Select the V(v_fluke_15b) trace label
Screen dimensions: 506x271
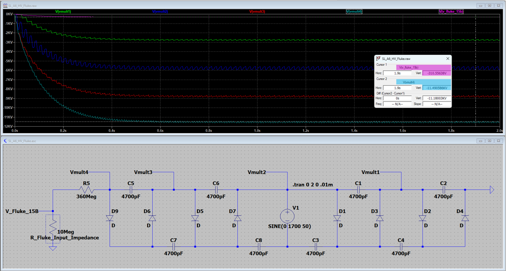coord(451,11)
